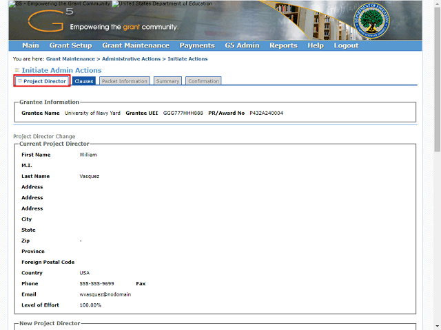Click the first name value William

coord(88,155)
